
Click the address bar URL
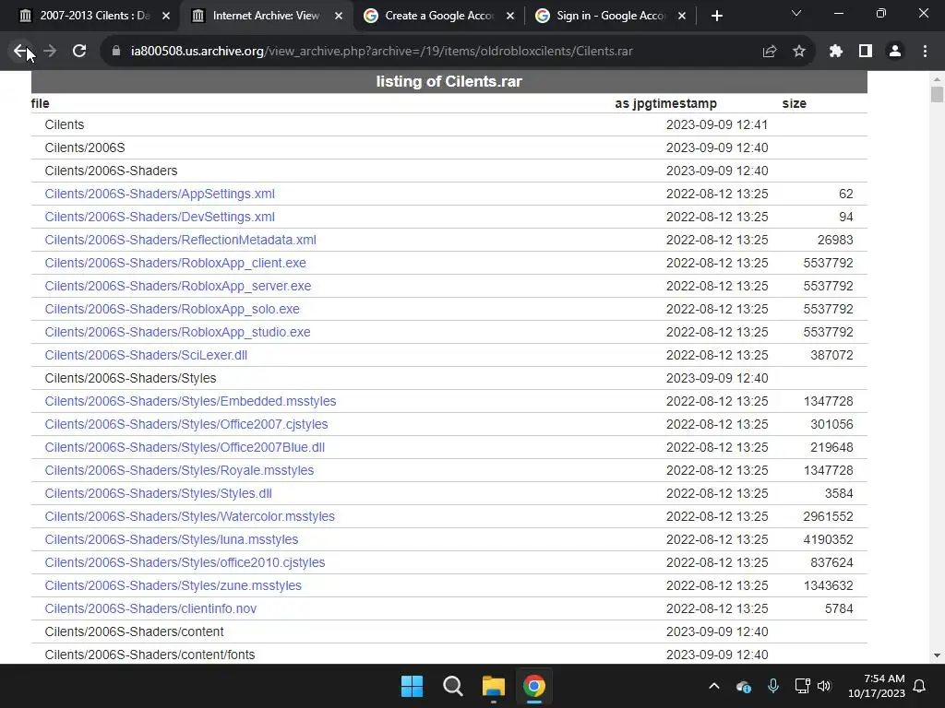(x=381, y=52)
